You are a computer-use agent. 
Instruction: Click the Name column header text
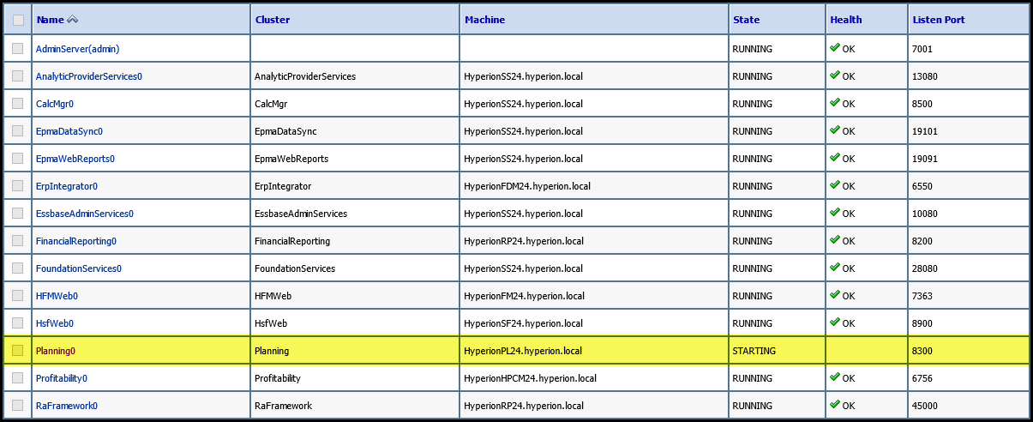(x=50, y=20)
